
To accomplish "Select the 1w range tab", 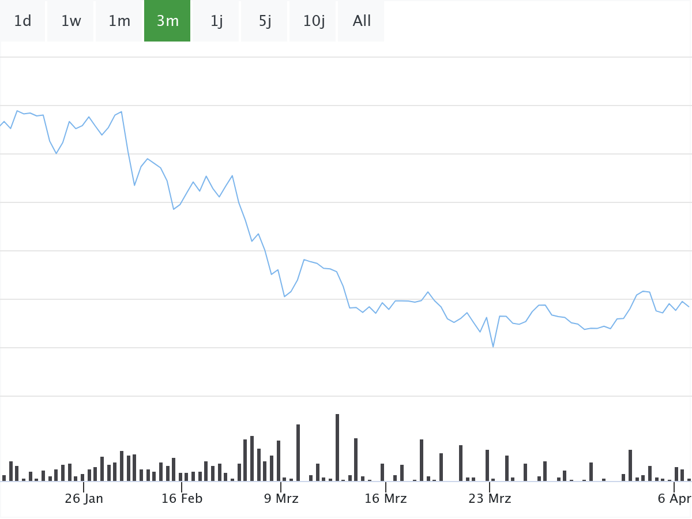I will 71,21.
